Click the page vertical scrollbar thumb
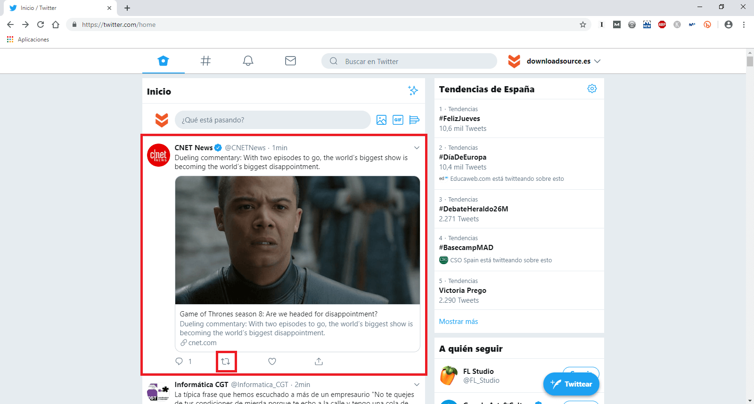 (x=750, y=61)
